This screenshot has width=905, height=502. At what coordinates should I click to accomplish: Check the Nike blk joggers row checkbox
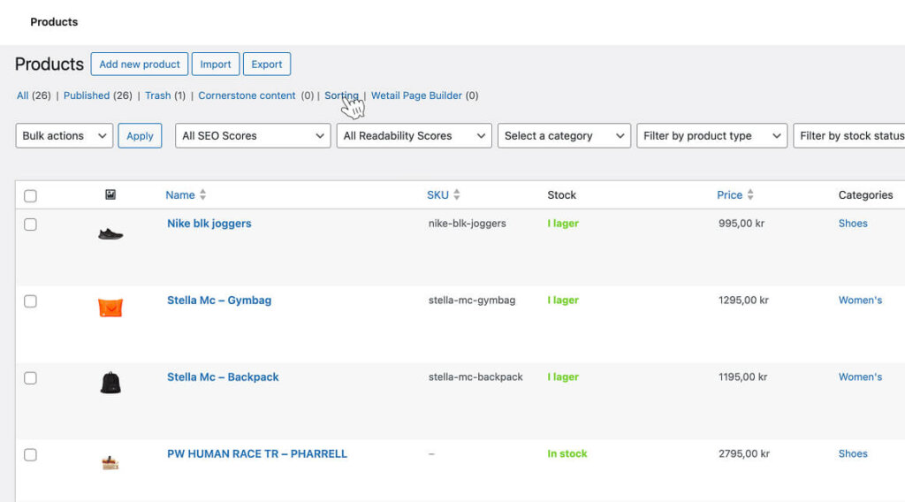(x=31, y=224)
